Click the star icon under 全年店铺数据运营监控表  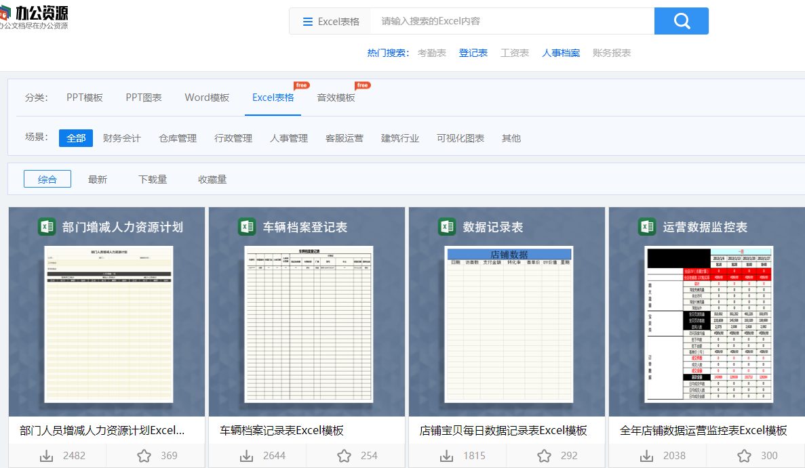(744, 455)
